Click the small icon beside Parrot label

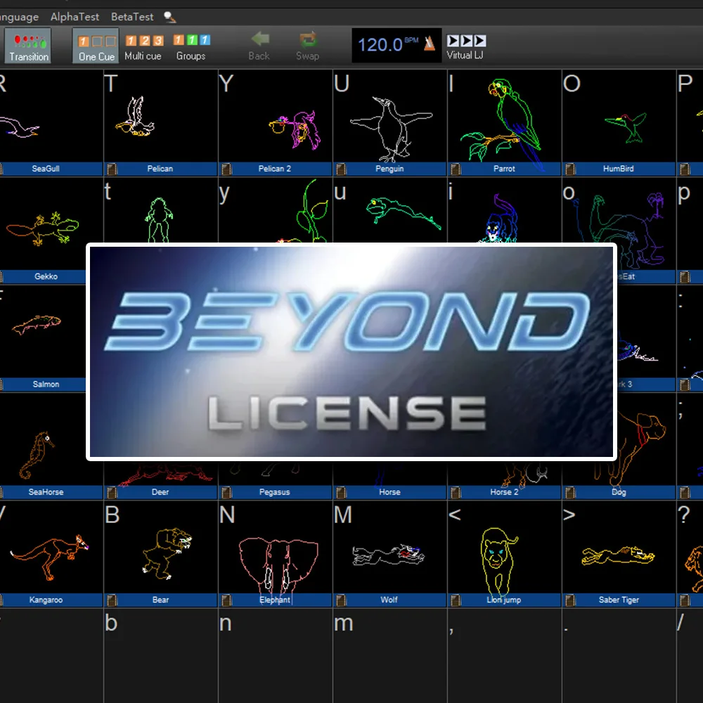[x=456, y=169]
